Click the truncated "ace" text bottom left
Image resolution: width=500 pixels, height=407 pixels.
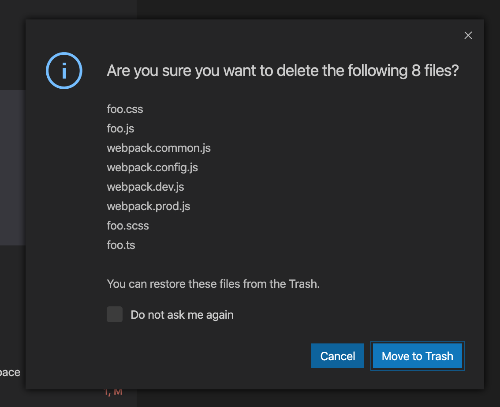(x=10, y=372)
